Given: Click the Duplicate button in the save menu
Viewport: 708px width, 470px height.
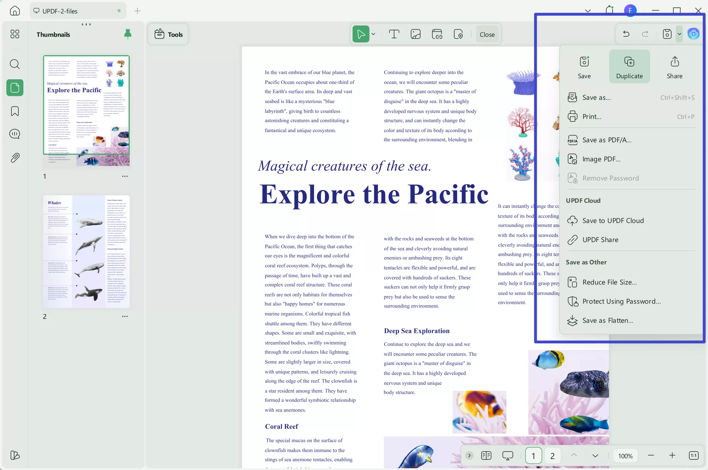Looking at the screenshot, I should 629,66.
